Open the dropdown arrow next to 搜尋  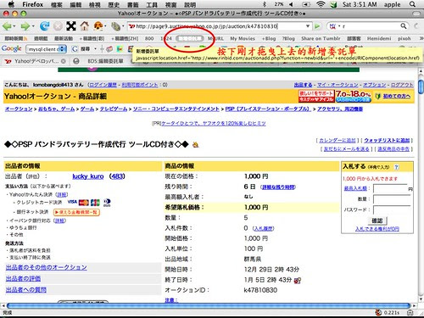click(95, 49)
